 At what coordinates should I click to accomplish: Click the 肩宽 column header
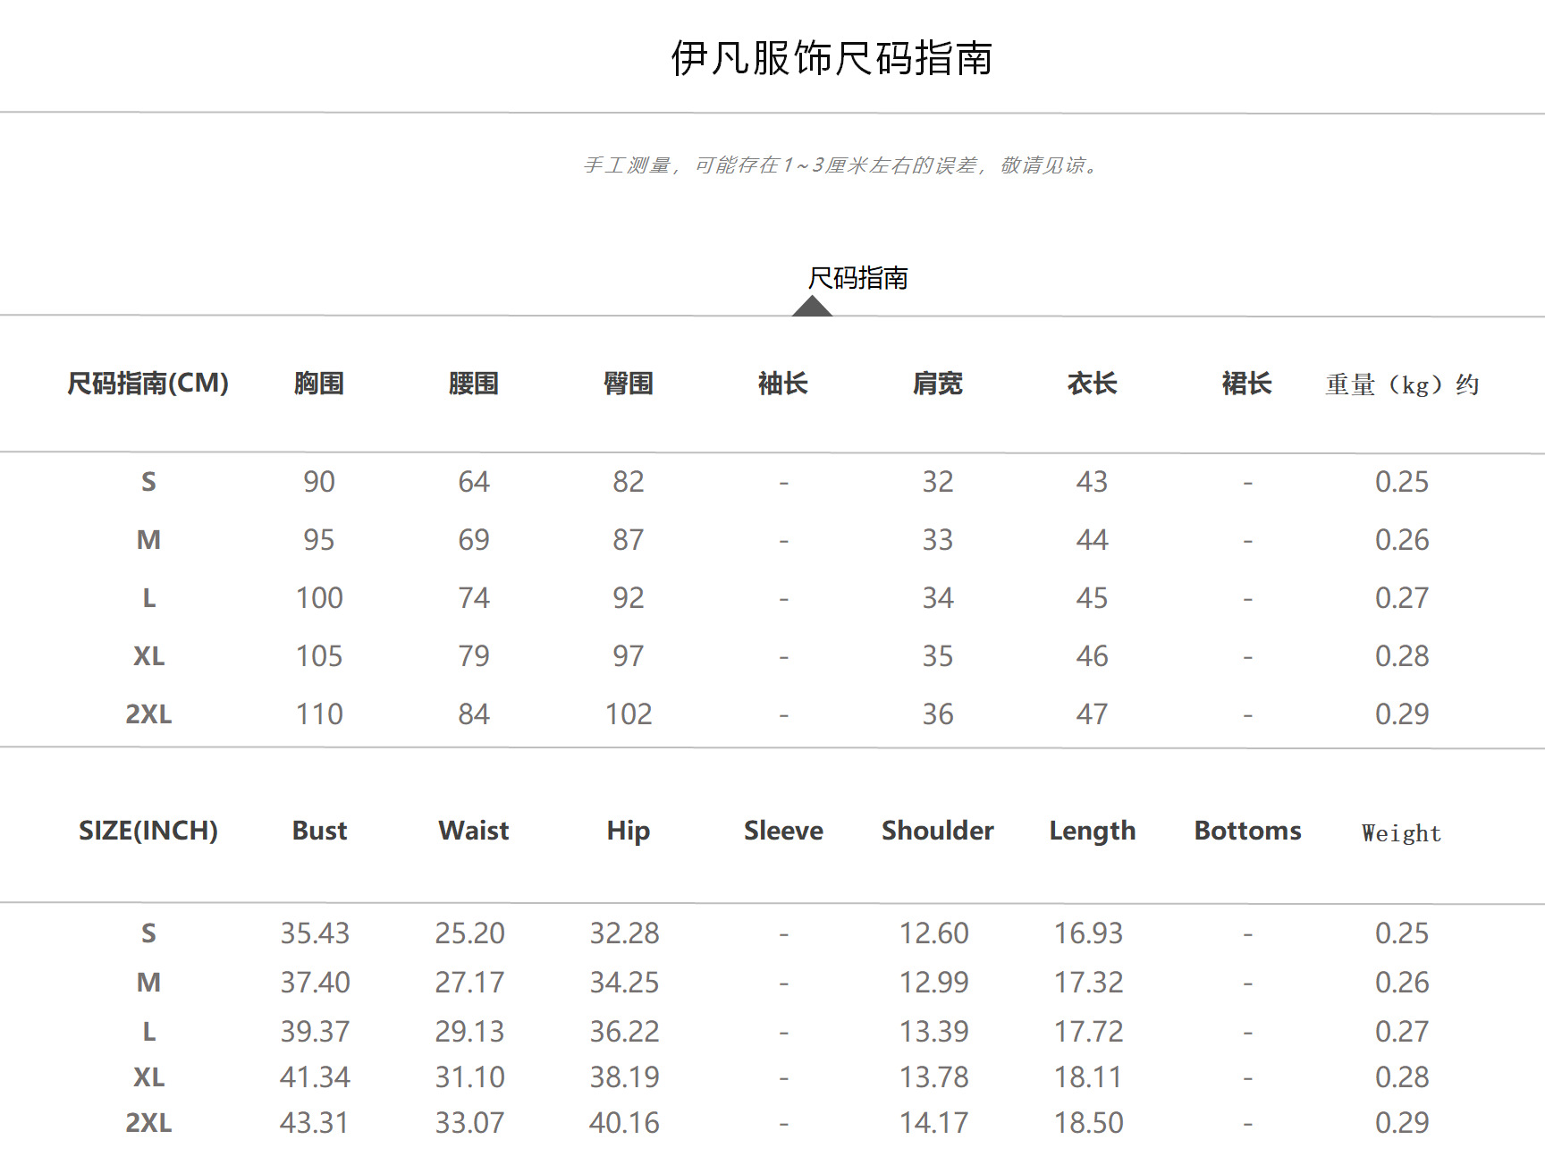[x=938, y=384]
